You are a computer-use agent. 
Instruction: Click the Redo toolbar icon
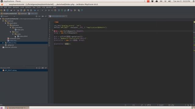[14, 10]
